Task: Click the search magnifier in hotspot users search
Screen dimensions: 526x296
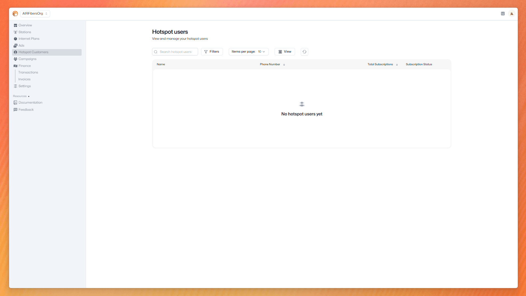Action: 156,52
